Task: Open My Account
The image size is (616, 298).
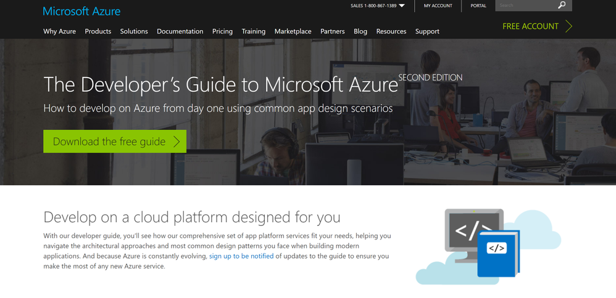Action: (438, 6)
